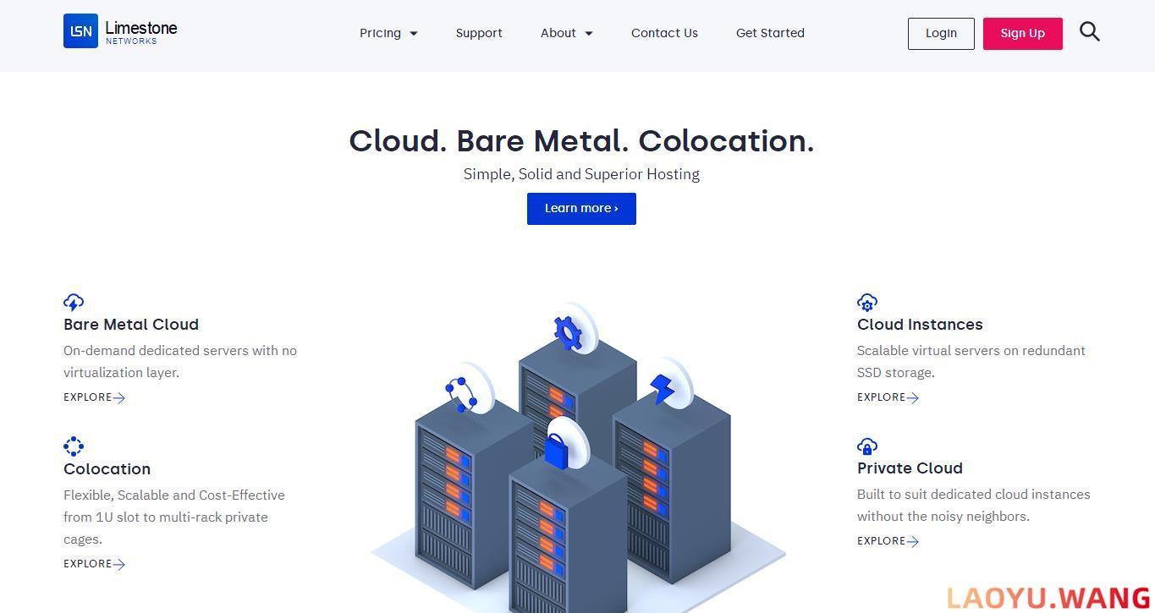Click 'Simple, Solid and Superior Hosting' tagline
This screenshot has height=613, width=1155.
pos(581,174)
